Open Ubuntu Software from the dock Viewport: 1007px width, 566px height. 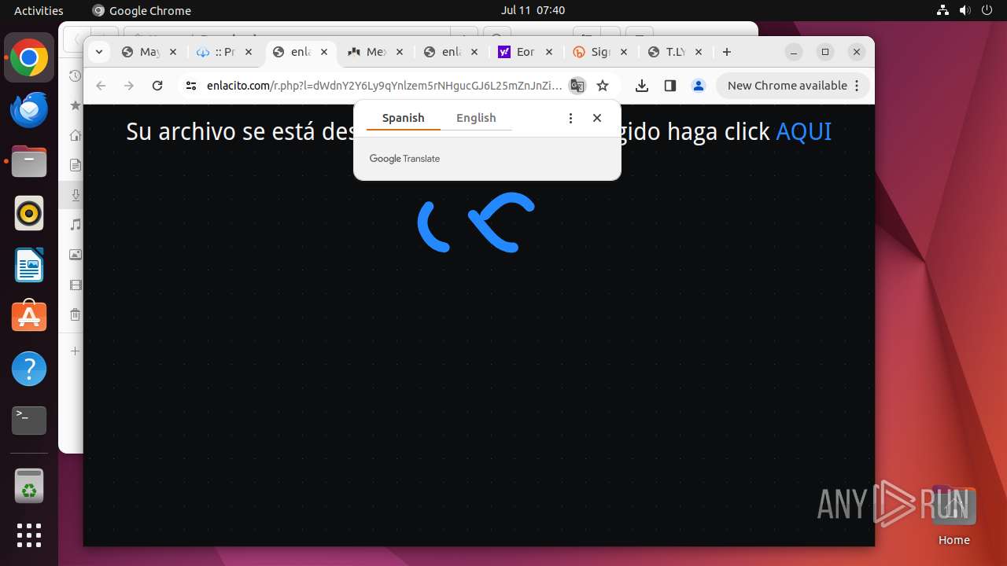[29, 318]
